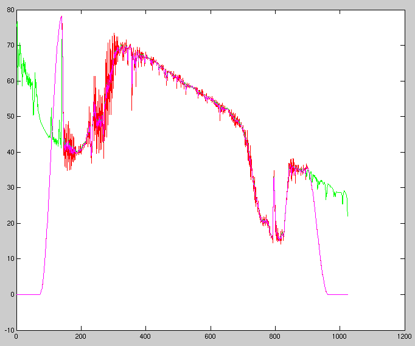Click the y-axis tick label -10

click(x=9, y=330)
